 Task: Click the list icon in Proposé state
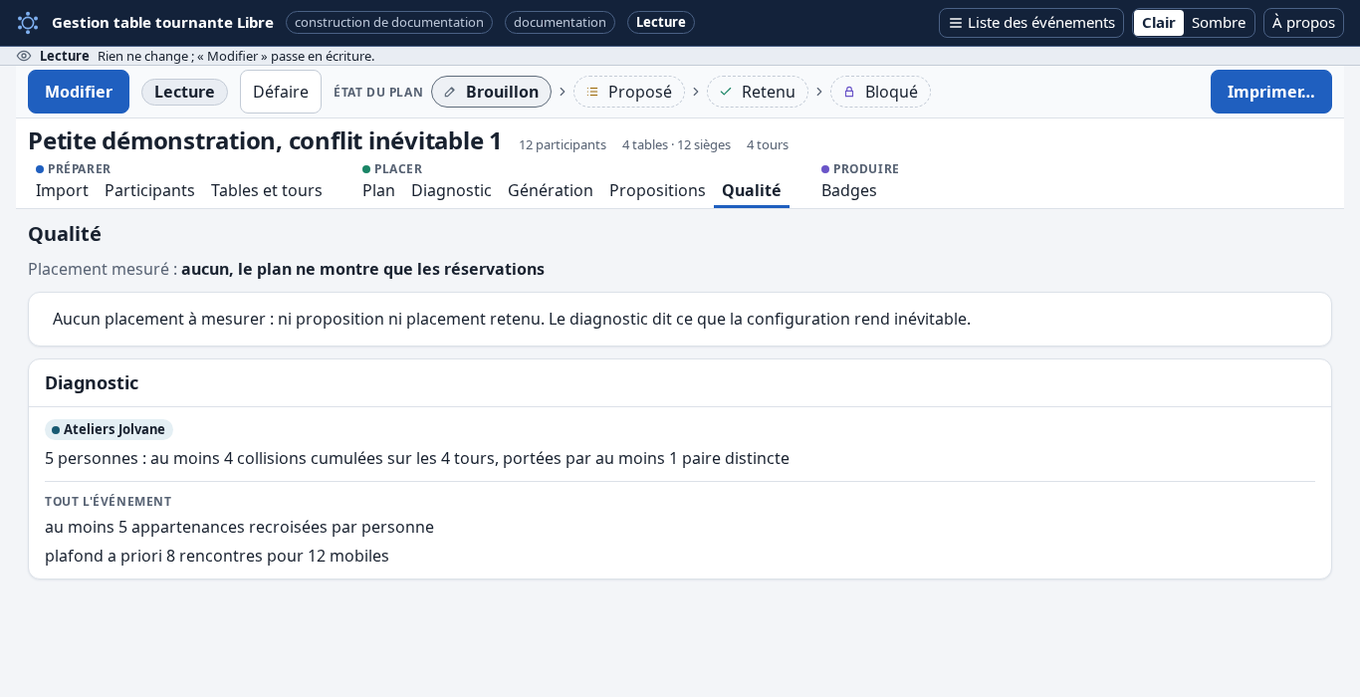tap(592, 92)
